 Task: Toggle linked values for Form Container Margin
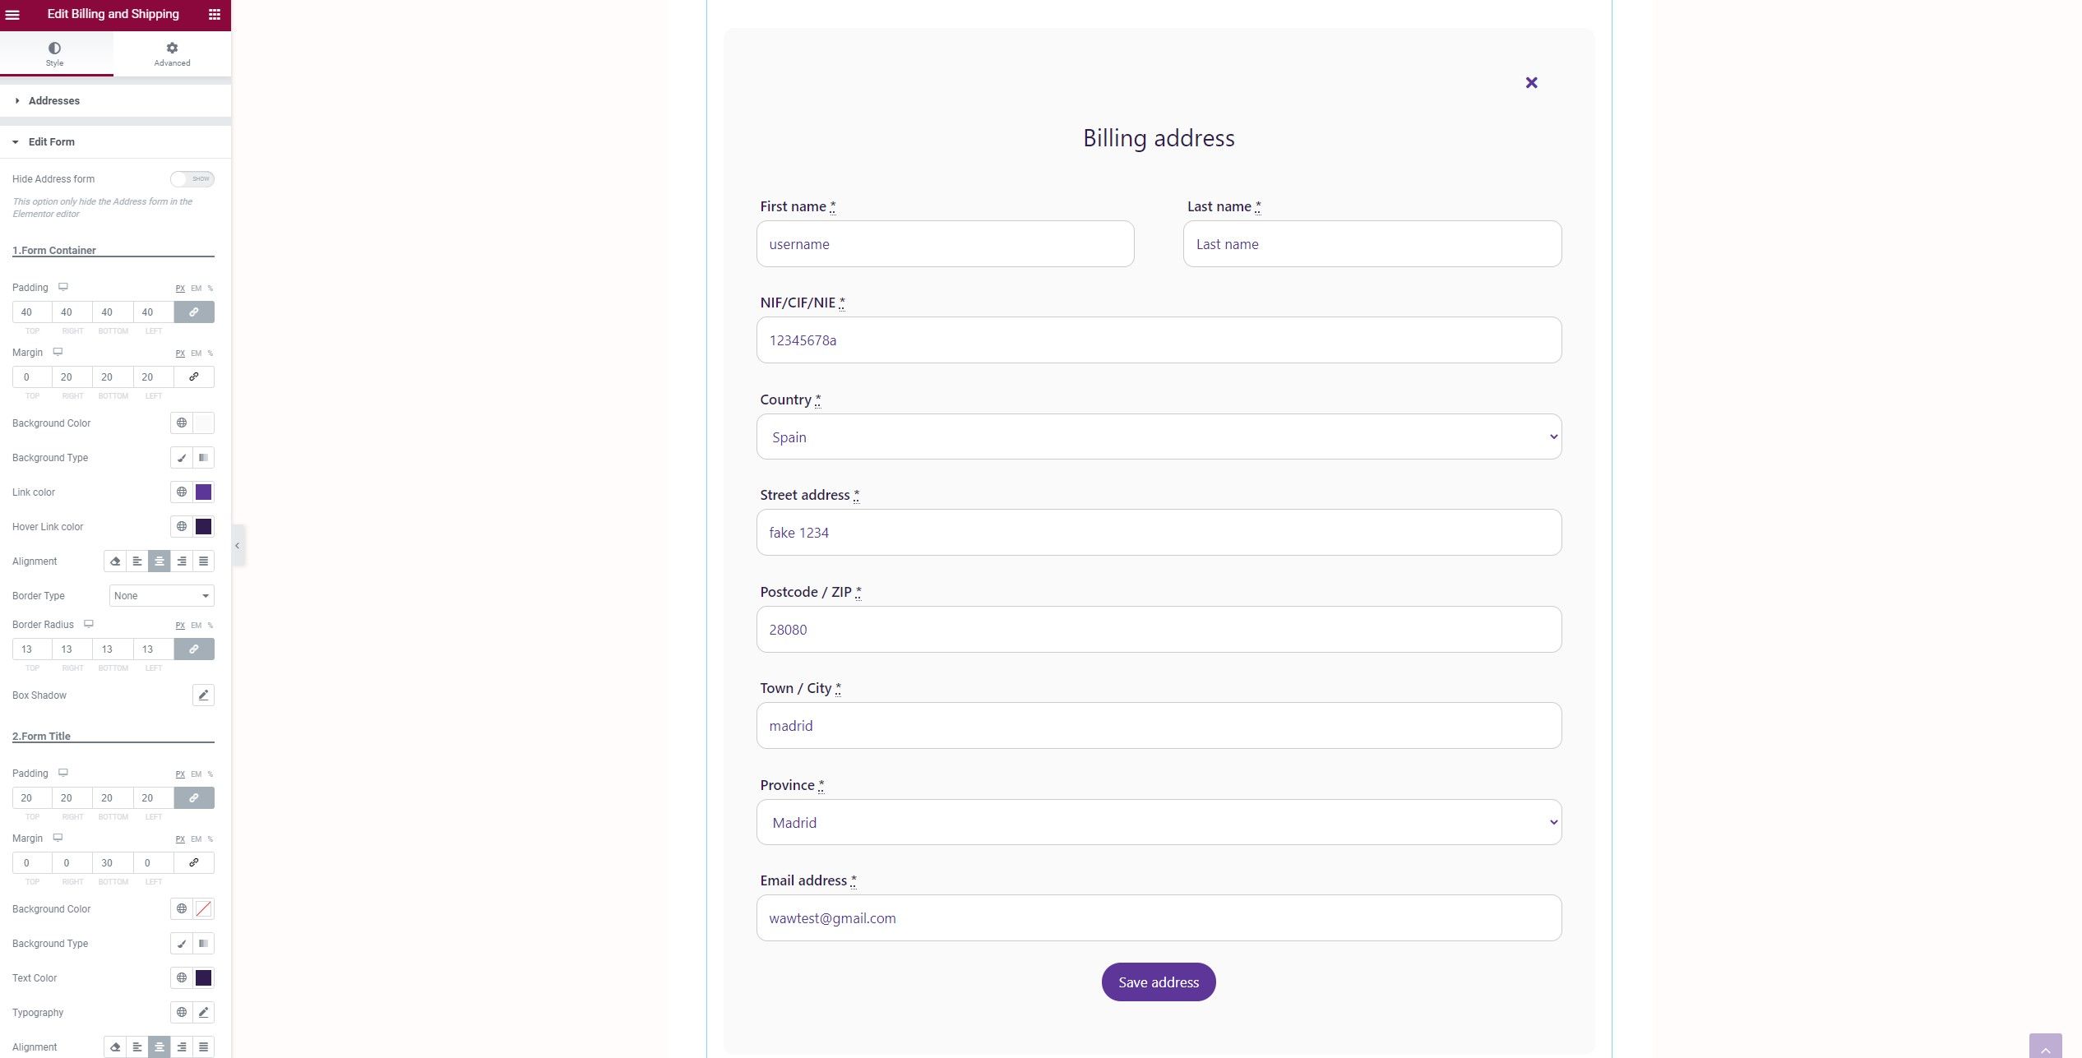click(194, 377)
